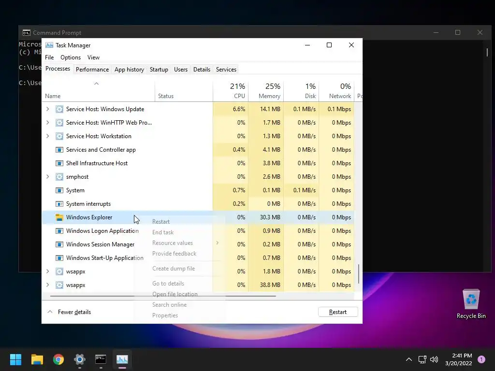Select Go to details context entry
The height and width of the screenshot is (371, 495).
click(x=179, y=283)
